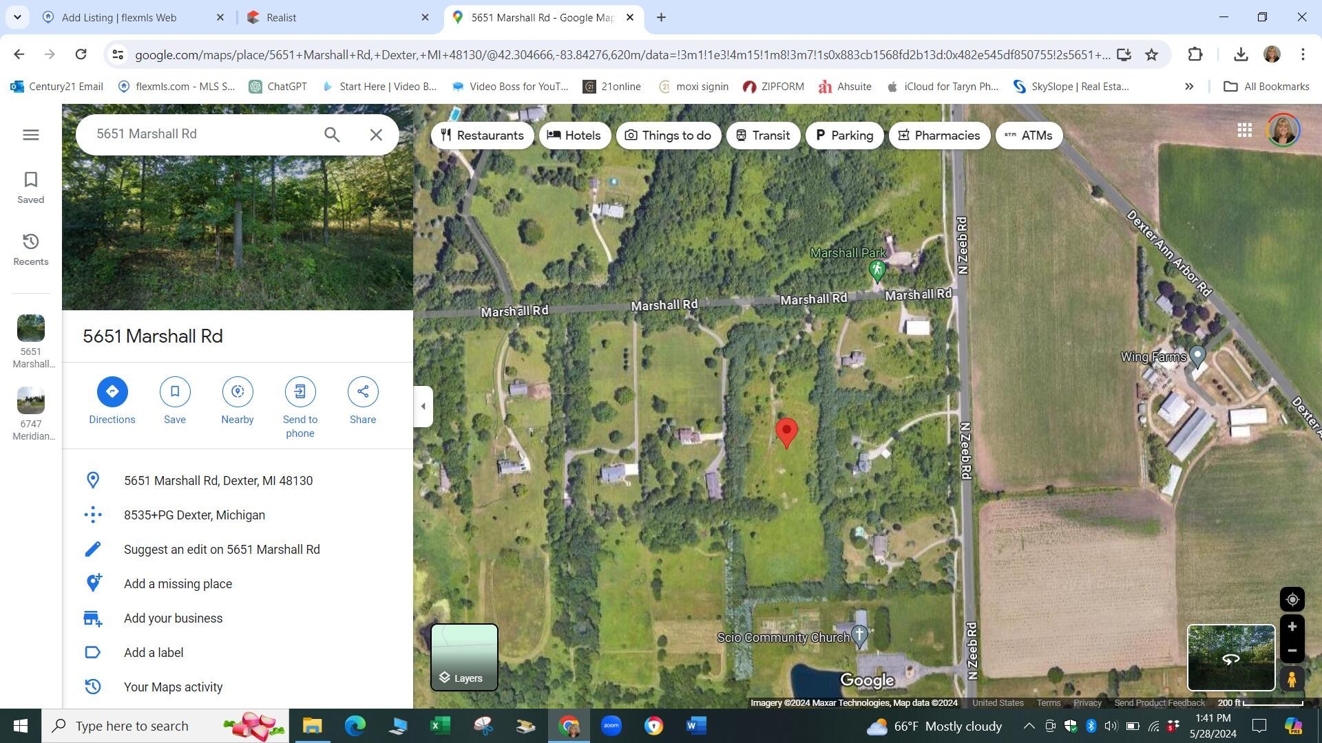The height and width of the screenshot is (743, 1322).
Task: Click the Wing Farms map pin
Action: point(1197,356)
